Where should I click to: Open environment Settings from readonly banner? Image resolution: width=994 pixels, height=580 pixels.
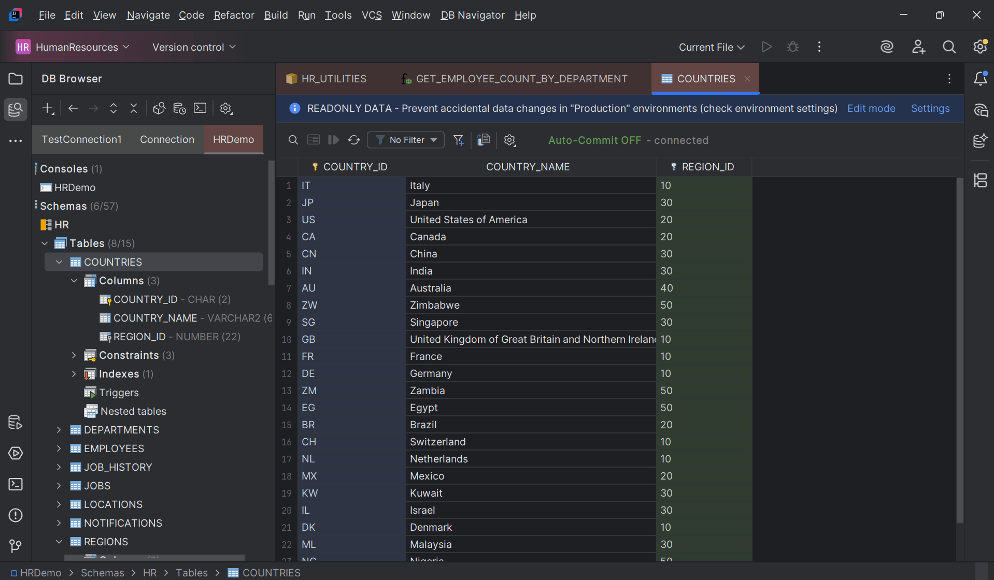pos(930,108)
